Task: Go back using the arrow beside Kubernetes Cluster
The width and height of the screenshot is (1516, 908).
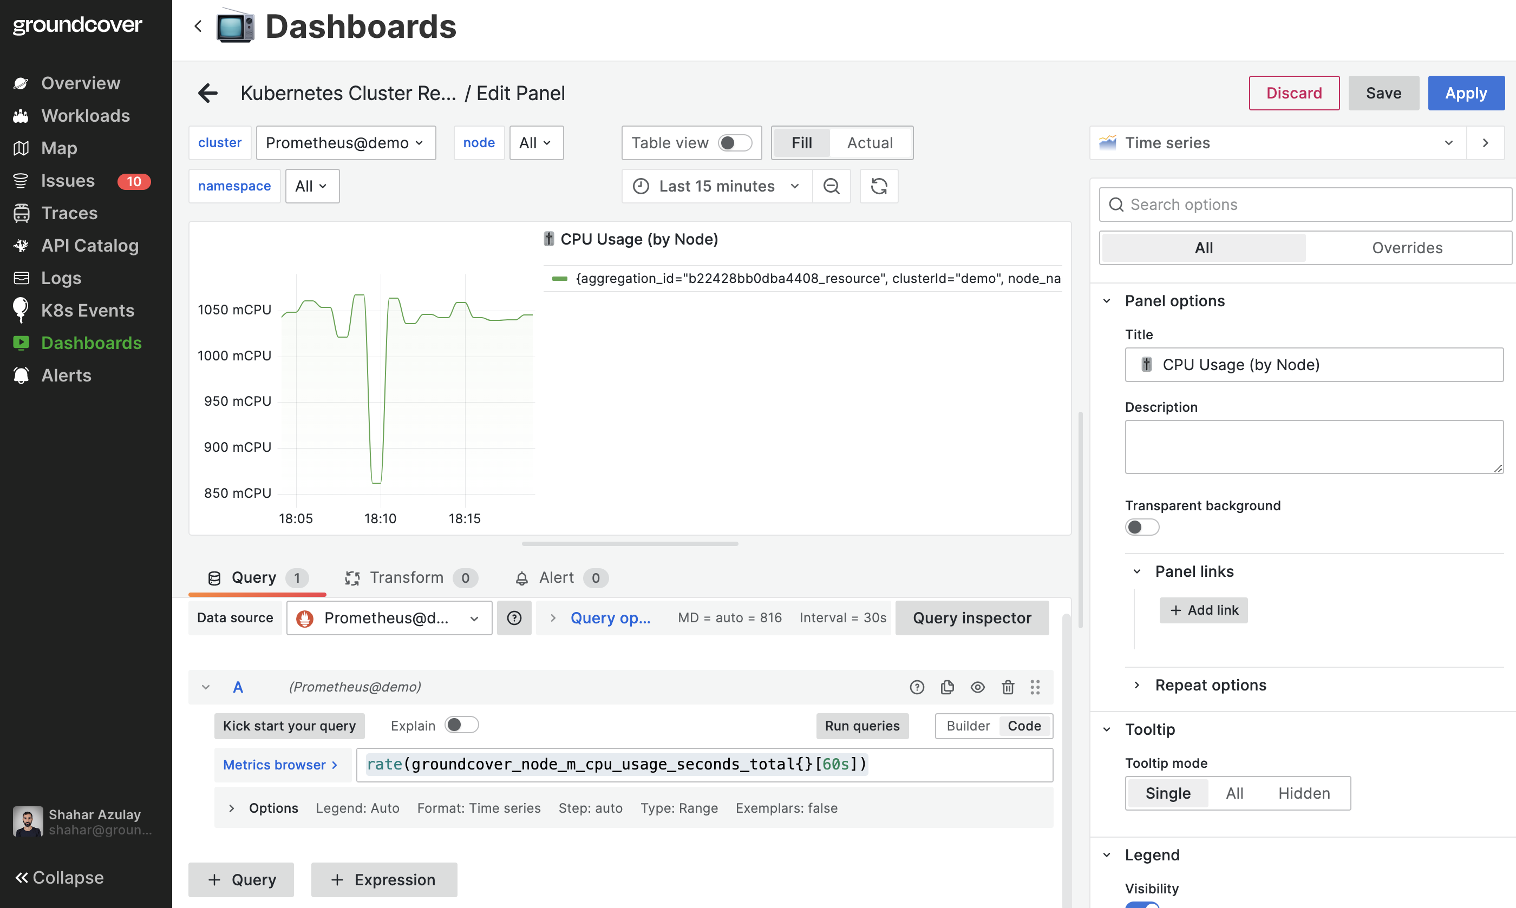Action: pos(208,93)
